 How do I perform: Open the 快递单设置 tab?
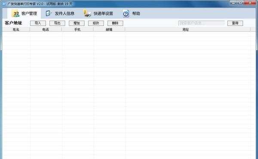coord(98,13)
